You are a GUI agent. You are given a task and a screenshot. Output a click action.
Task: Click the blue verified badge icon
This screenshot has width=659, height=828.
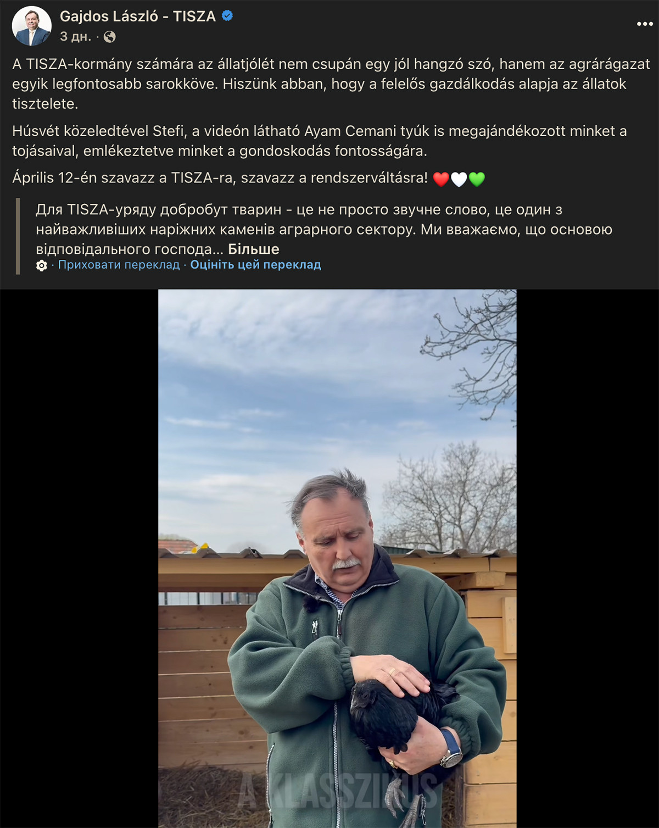click(x=227, y=16)
